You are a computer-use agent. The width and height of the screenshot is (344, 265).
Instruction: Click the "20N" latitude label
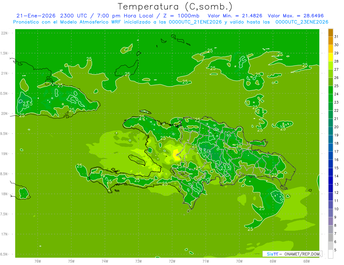point(5,113)
